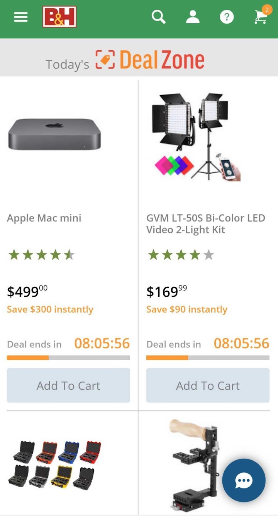Open the user account icon
Viewport: 278px width, 516px height.
tap(193, 17)
